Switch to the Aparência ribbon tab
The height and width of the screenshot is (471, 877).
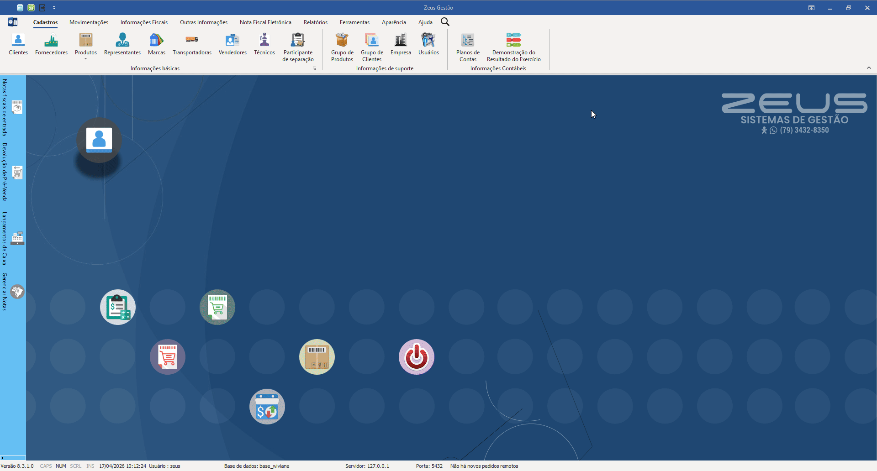click(x=394, y=22)
